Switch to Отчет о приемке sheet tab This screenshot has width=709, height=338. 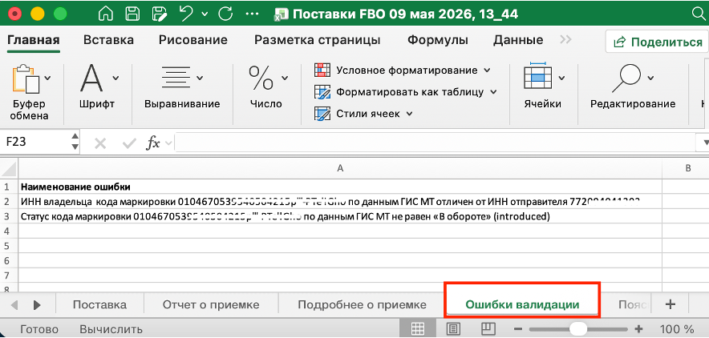[x=211, y=304]
